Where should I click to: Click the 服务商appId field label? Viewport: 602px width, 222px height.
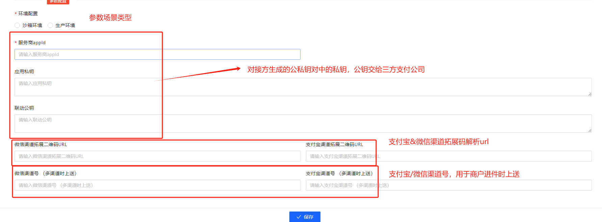[x=32, y=43]
